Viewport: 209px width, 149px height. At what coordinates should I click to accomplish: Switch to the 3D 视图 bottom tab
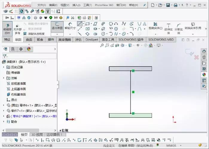click(x=37, y=135)
